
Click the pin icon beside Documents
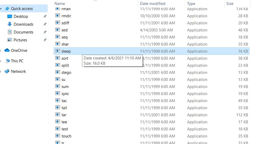point(45,32)
